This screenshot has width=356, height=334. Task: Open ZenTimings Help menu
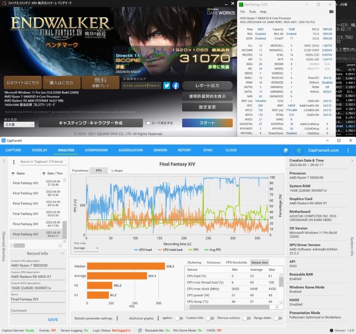coord(263,12)
